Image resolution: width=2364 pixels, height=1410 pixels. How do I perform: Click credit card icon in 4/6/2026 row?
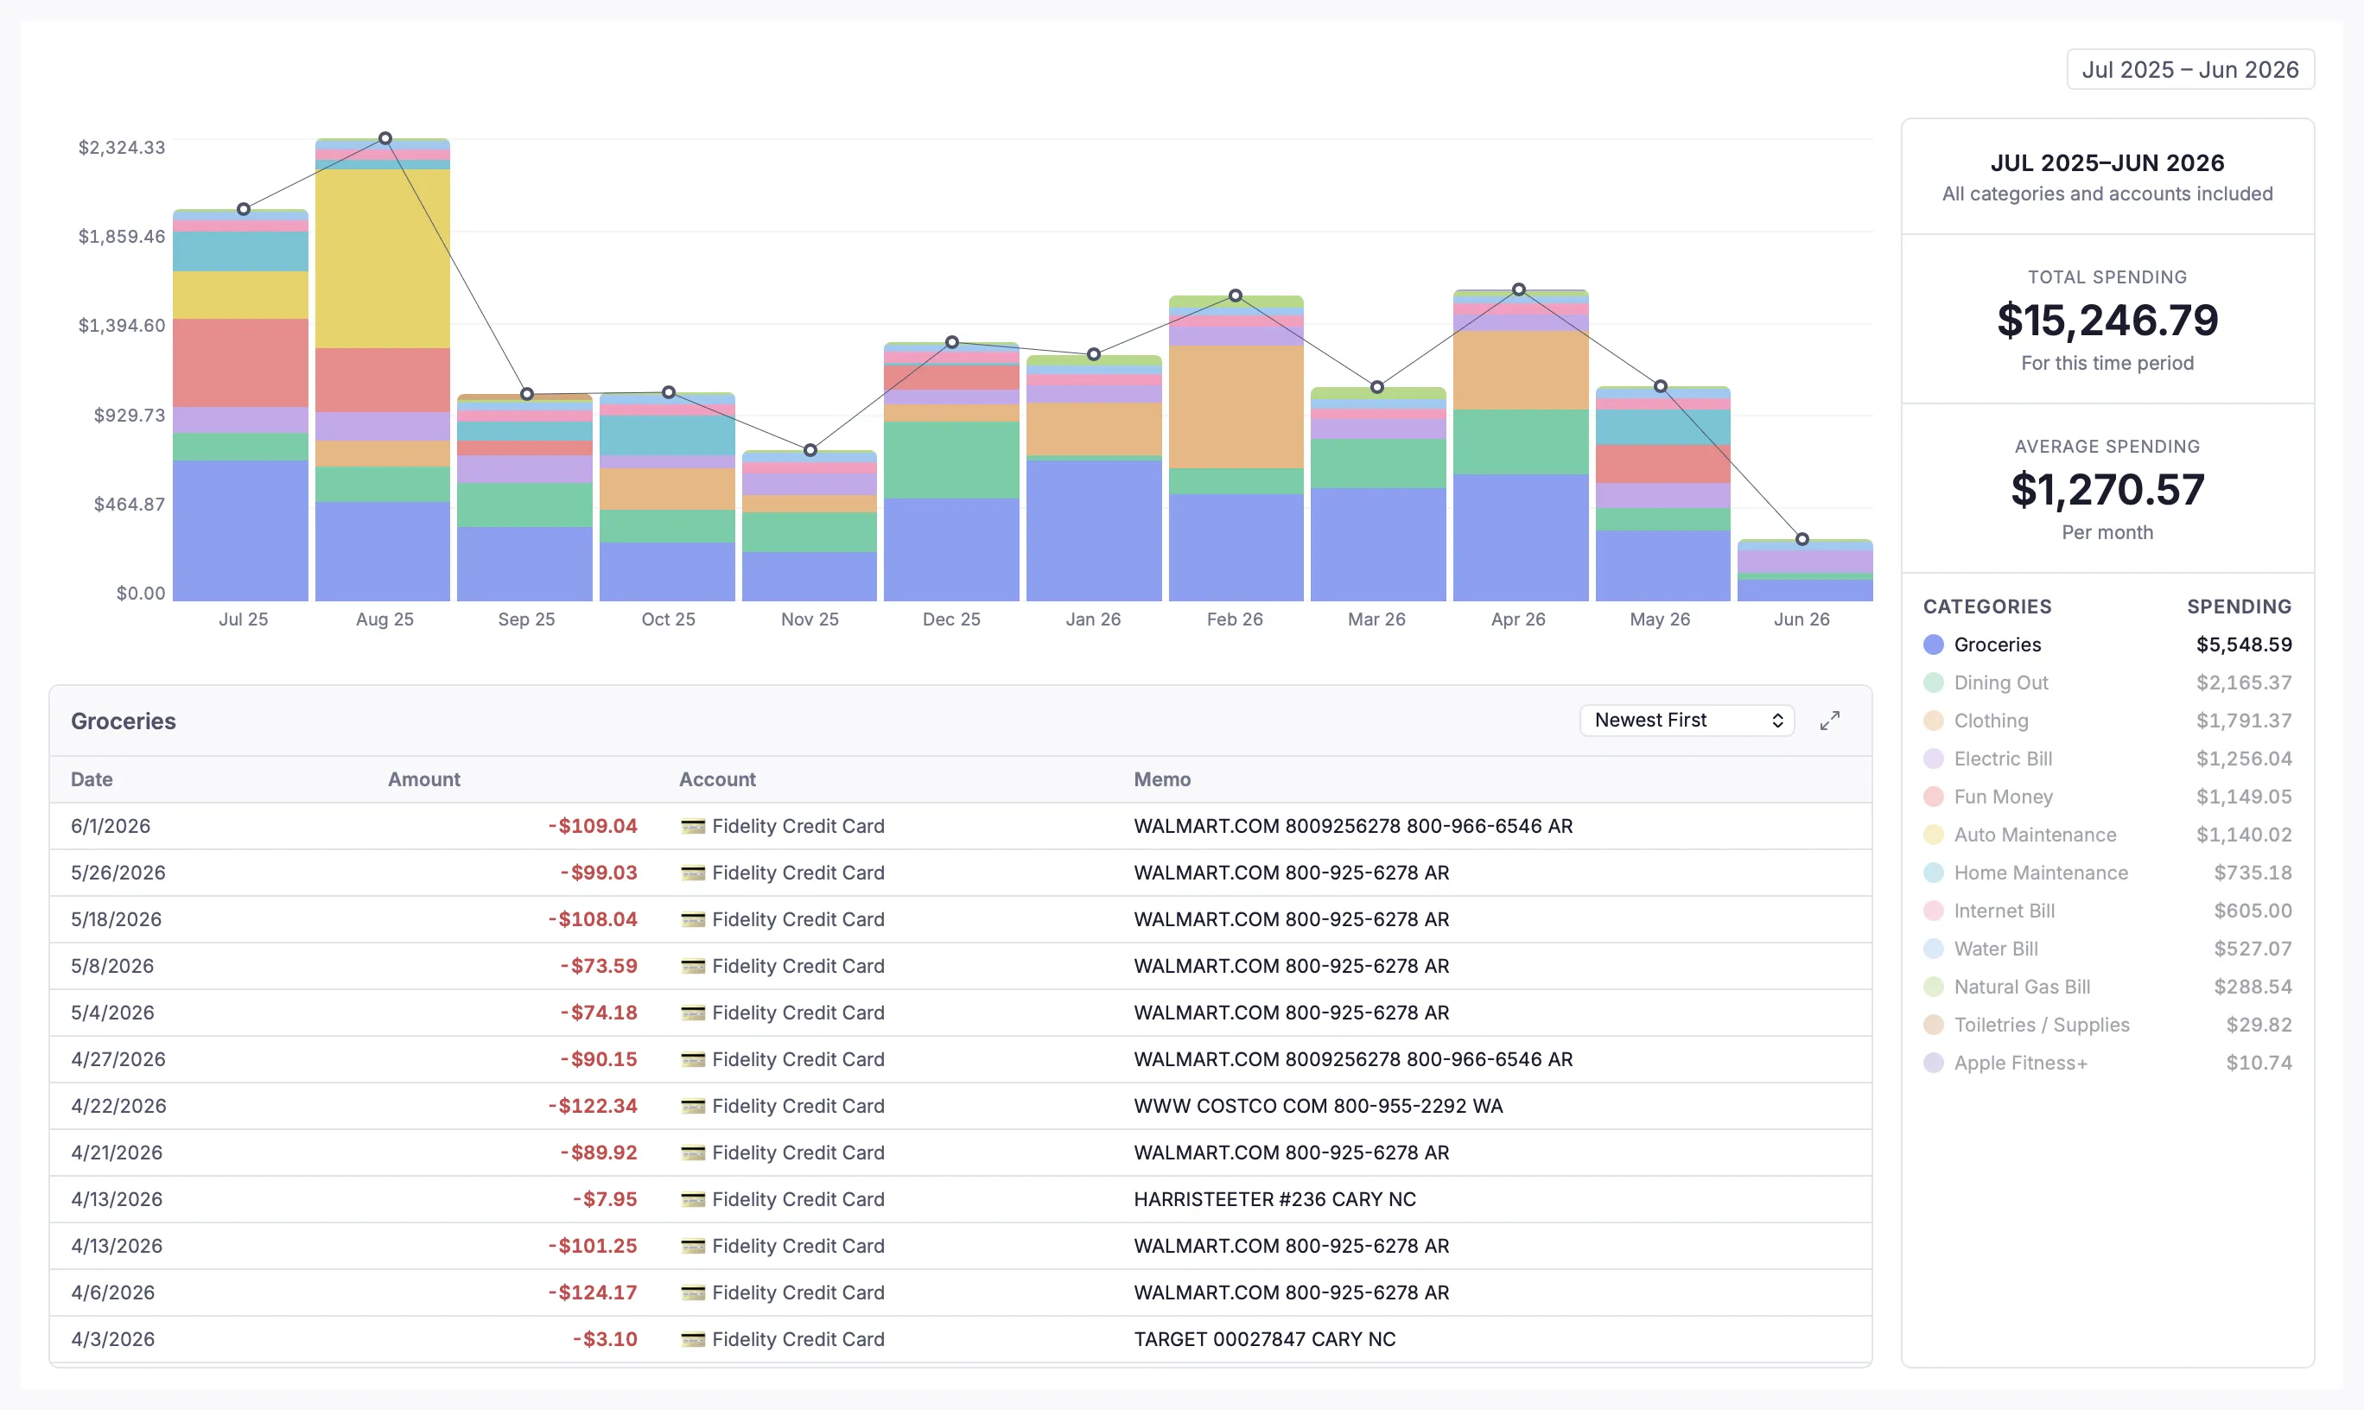(x=693, y=1292)
